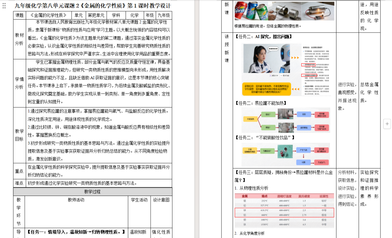Click the 学情分析 row label
Screen dimensions: 392x238
pyautogui.click(x=19, y=83)
